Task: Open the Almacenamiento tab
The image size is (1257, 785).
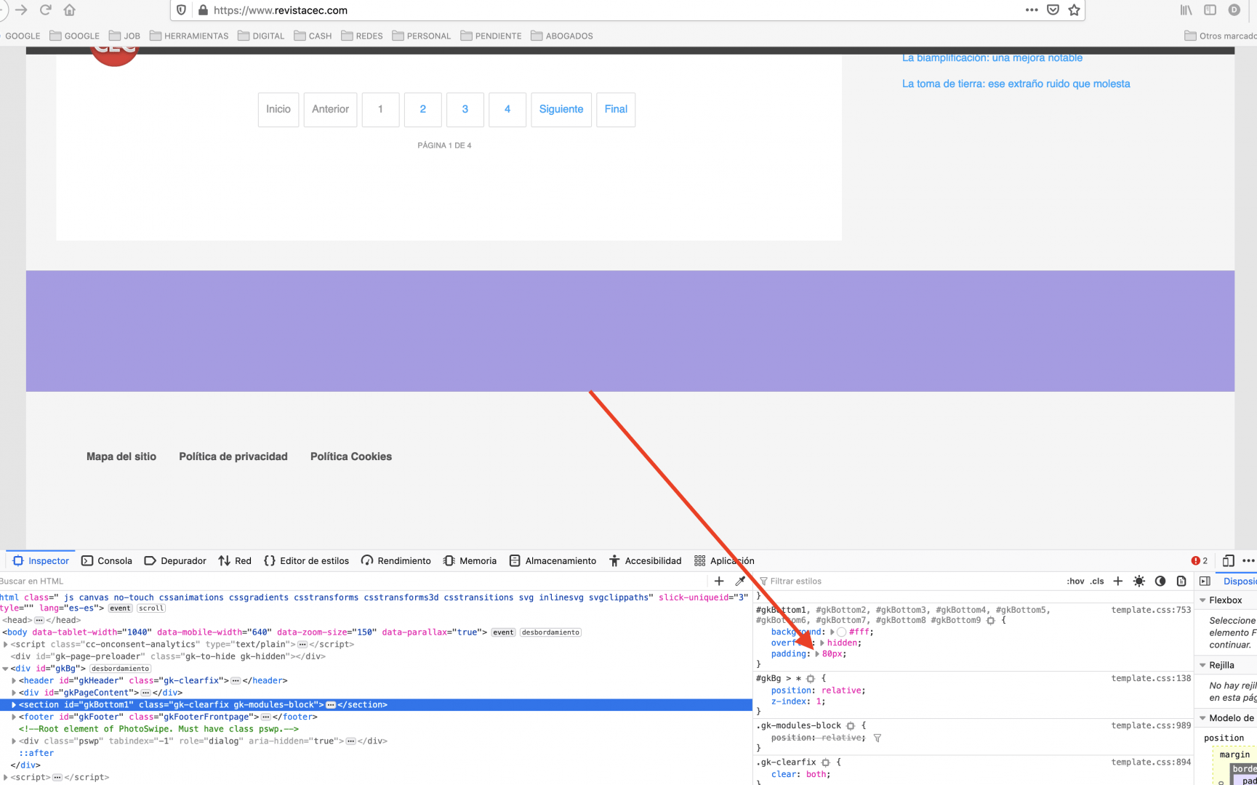Action: point(553,560)
